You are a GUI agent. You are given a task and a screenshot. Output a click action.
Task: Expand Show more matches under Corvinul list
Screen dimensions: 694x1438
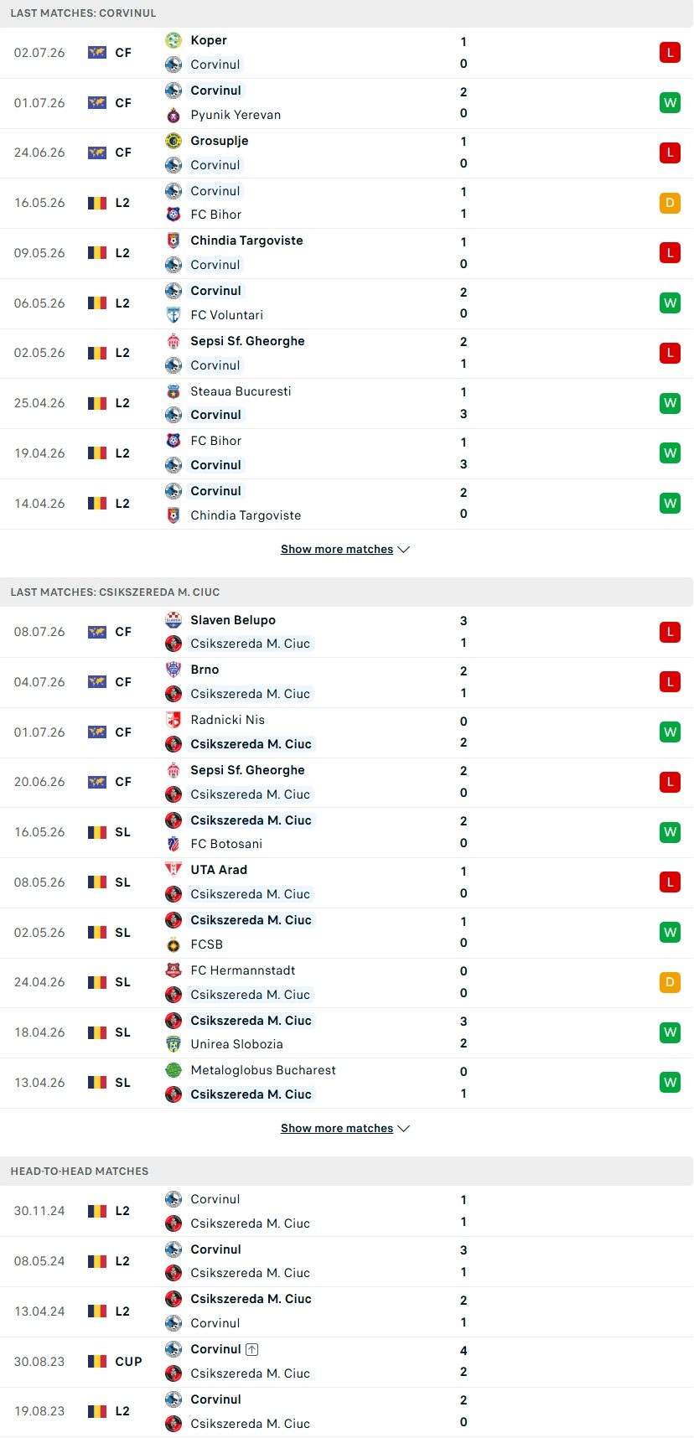click(345, 550)
